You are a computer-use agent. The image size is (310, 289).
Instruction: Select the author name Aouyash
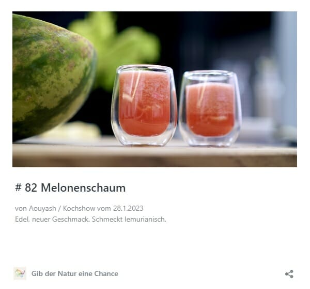tap(42, 208)
